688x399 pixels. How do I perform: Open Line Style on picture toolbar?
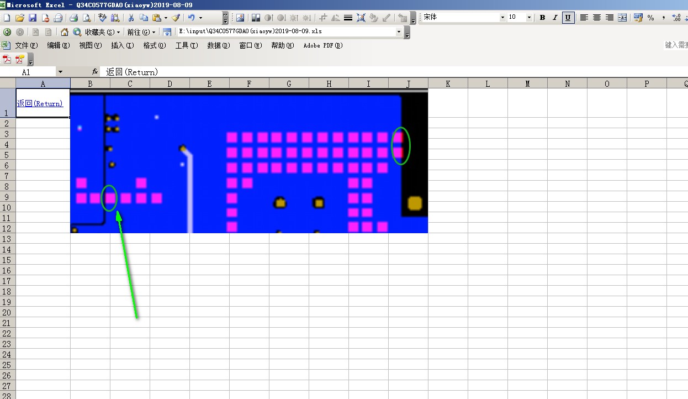pos(348,18)
